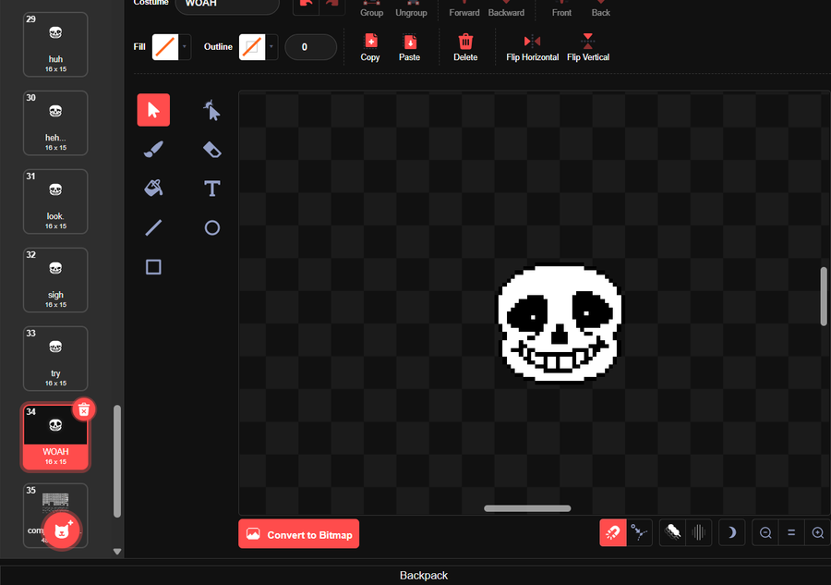The image size is (831, 585).
Task: Click the Copy icon
Action: [x=370, y=47]
